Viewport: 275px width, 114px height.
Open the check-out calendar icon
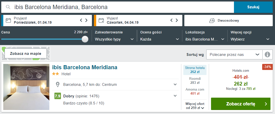101,20
